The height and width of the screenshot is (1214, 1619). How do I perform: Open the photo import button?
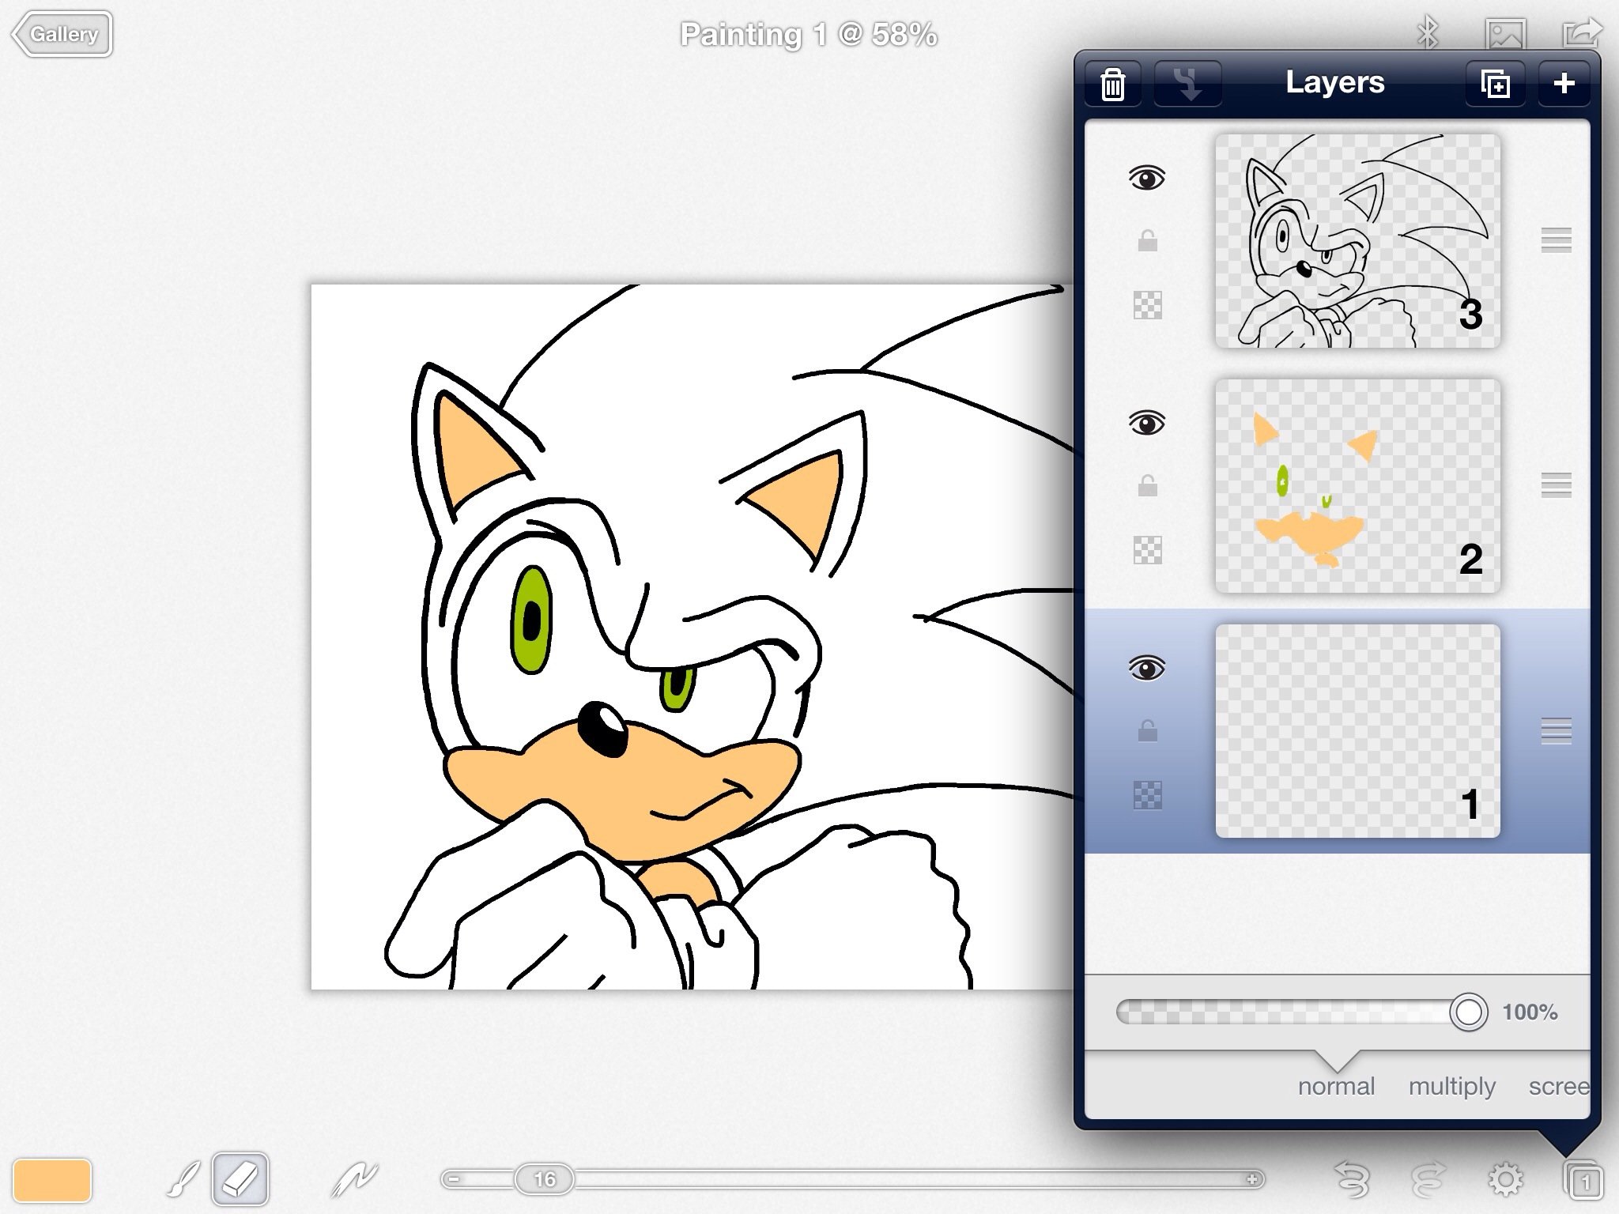tap(1504, 33)
